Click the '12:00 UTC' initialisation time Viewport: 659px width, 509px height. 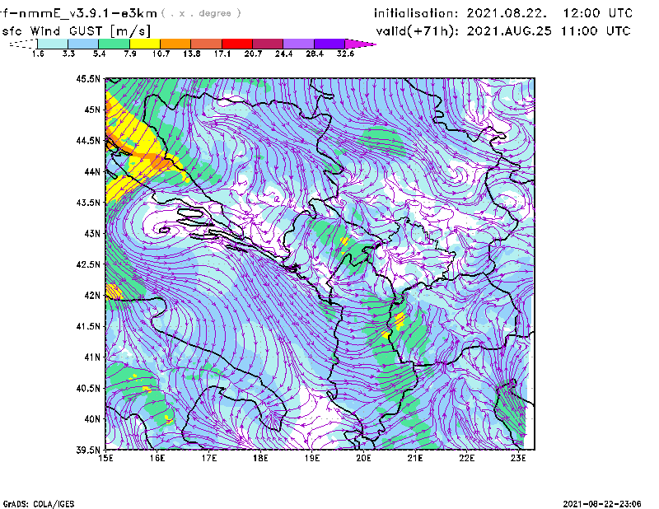pyautogui.click(x=598, y=13)
